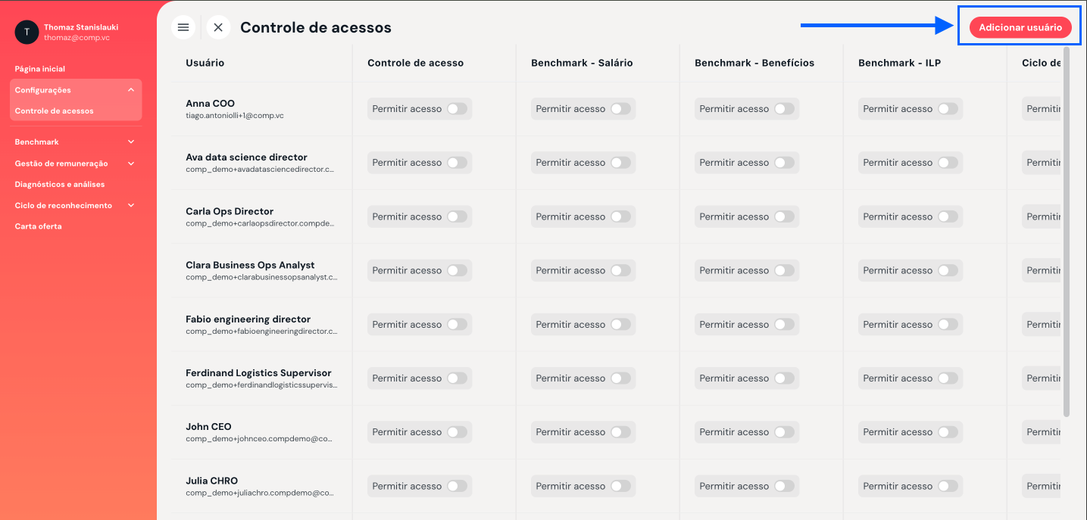Go to Carta oferta
The height and width of the screenshot is (520, 1087).
(x=39, y=226)
